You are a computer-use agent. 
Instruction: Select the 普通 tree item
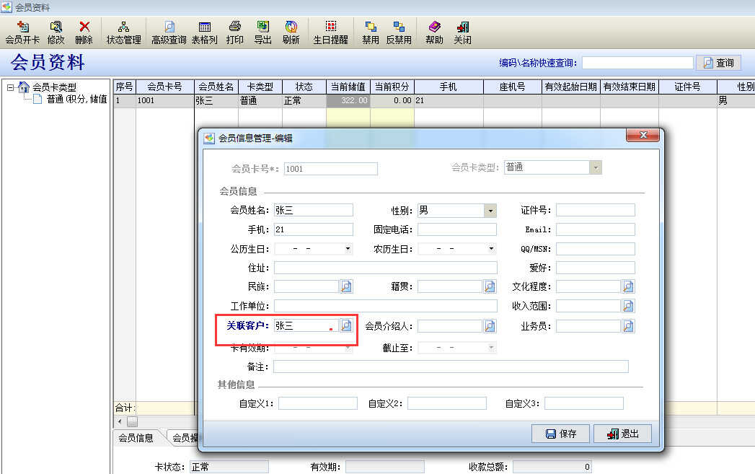(76, 100)
